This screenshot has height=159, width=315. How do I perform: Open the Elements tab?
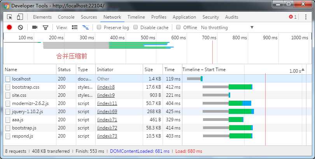click(42, 17)
